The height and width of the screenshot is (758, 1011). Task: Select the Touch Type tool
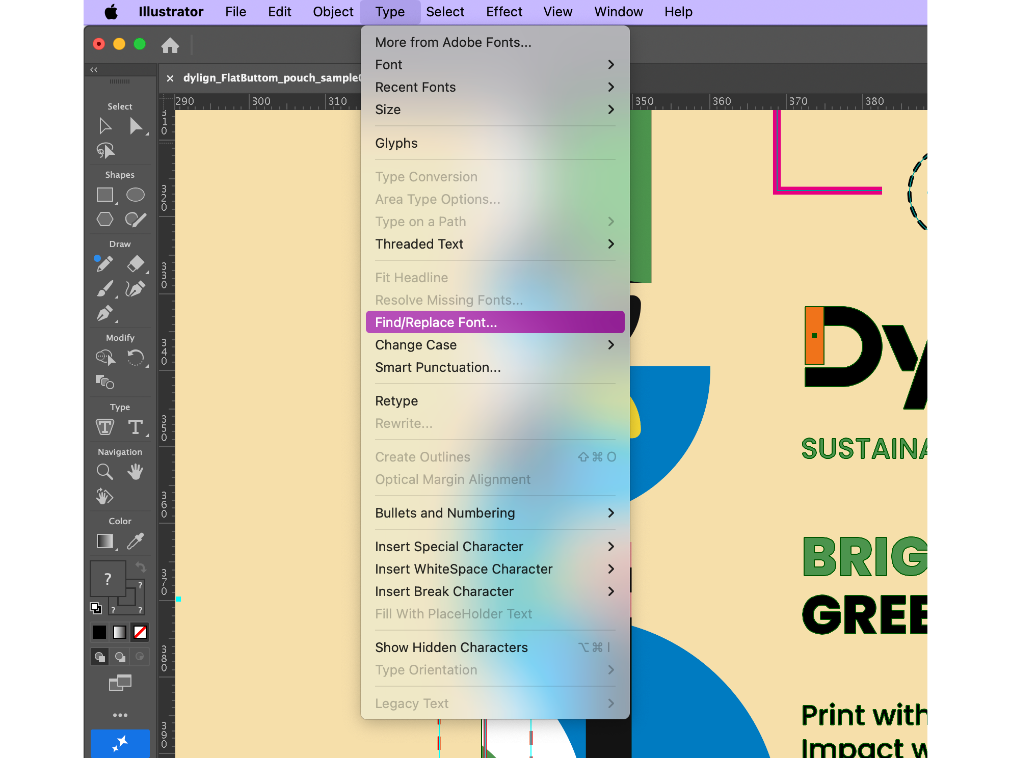(x=105, y=427)
